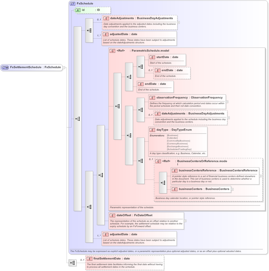Viewport: 269px width, 271px height.
Task: Select E icon of businessCenters element
Action: click(175, 189)
